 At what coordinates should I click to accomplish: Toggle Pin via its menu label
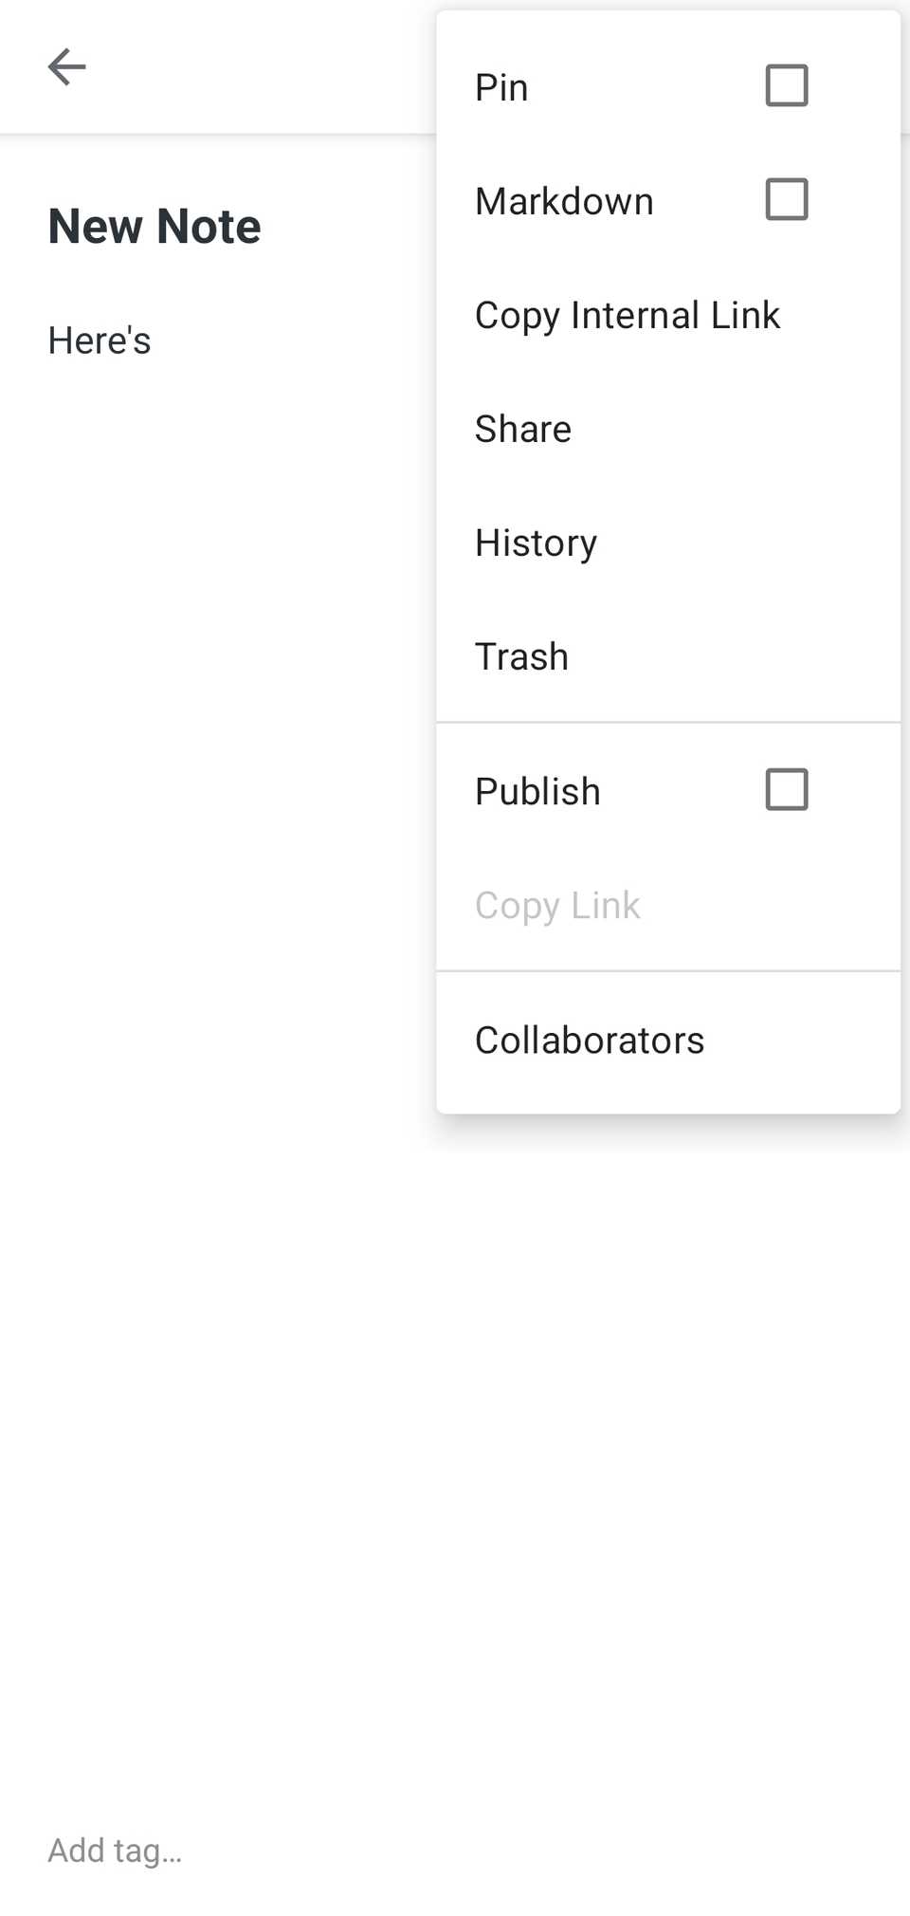(501, 86)
